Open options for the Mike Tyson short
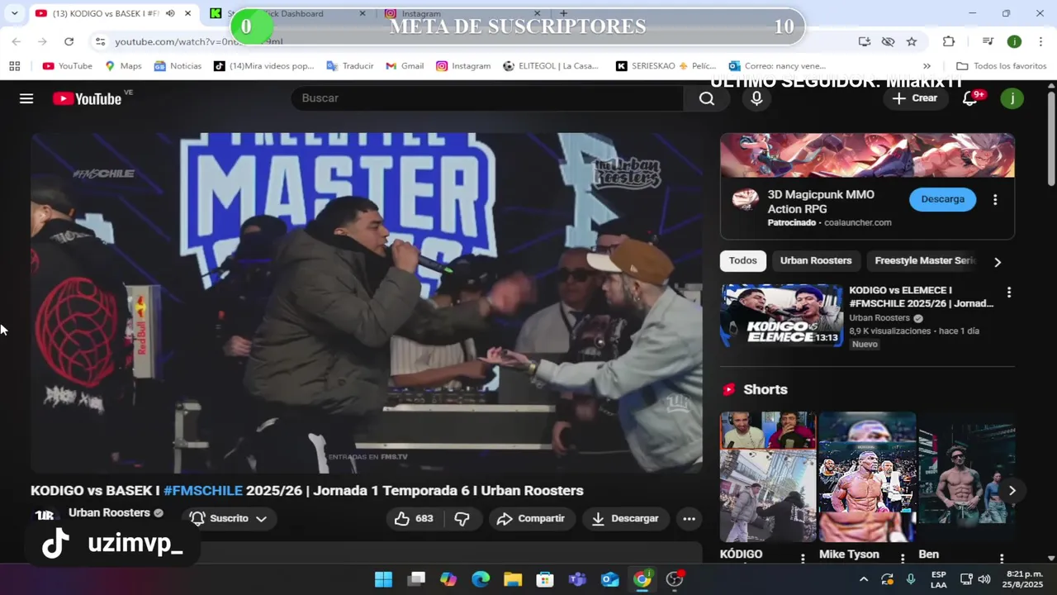The width and height of the screenshot is (1057, 595). point(903,559)
